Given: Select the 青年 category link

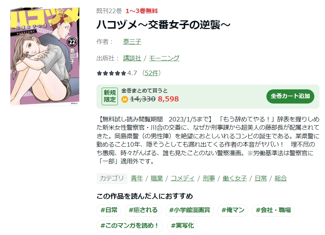Looking at the screenshot, I should pos(137,178).
